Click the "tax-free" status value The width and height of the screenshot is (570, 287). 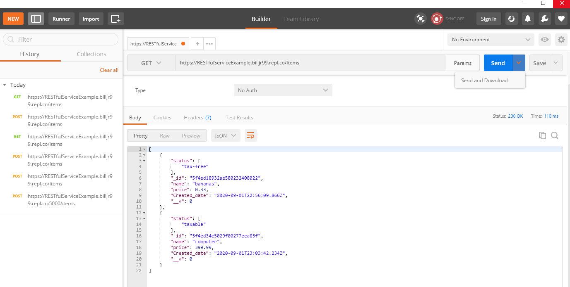coord(195,166)
